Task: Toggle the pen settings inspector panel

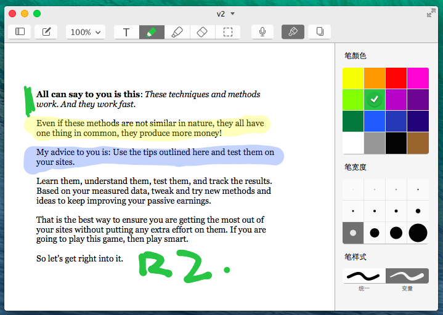Action: click(293, 32)
